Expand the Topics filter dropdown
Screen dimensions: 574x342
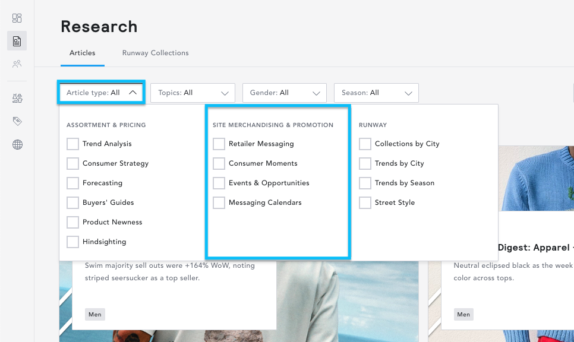193,93
